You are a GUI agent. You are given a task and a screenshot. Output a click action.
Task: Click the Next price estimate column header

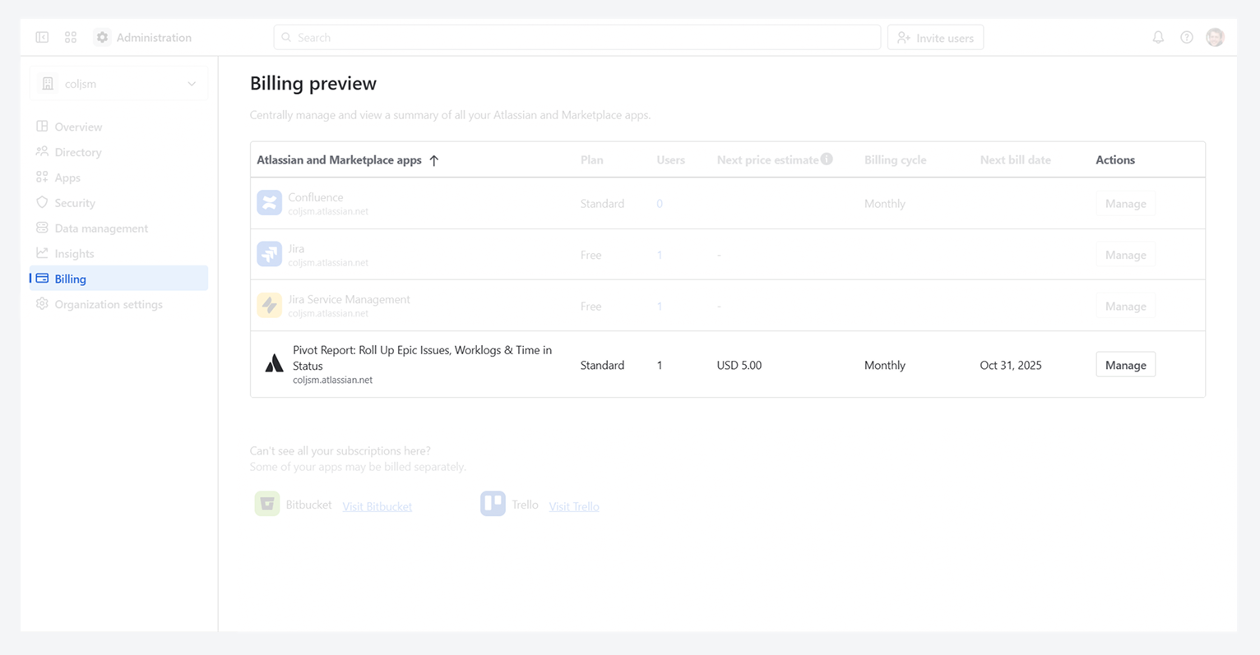click(767, 159)
